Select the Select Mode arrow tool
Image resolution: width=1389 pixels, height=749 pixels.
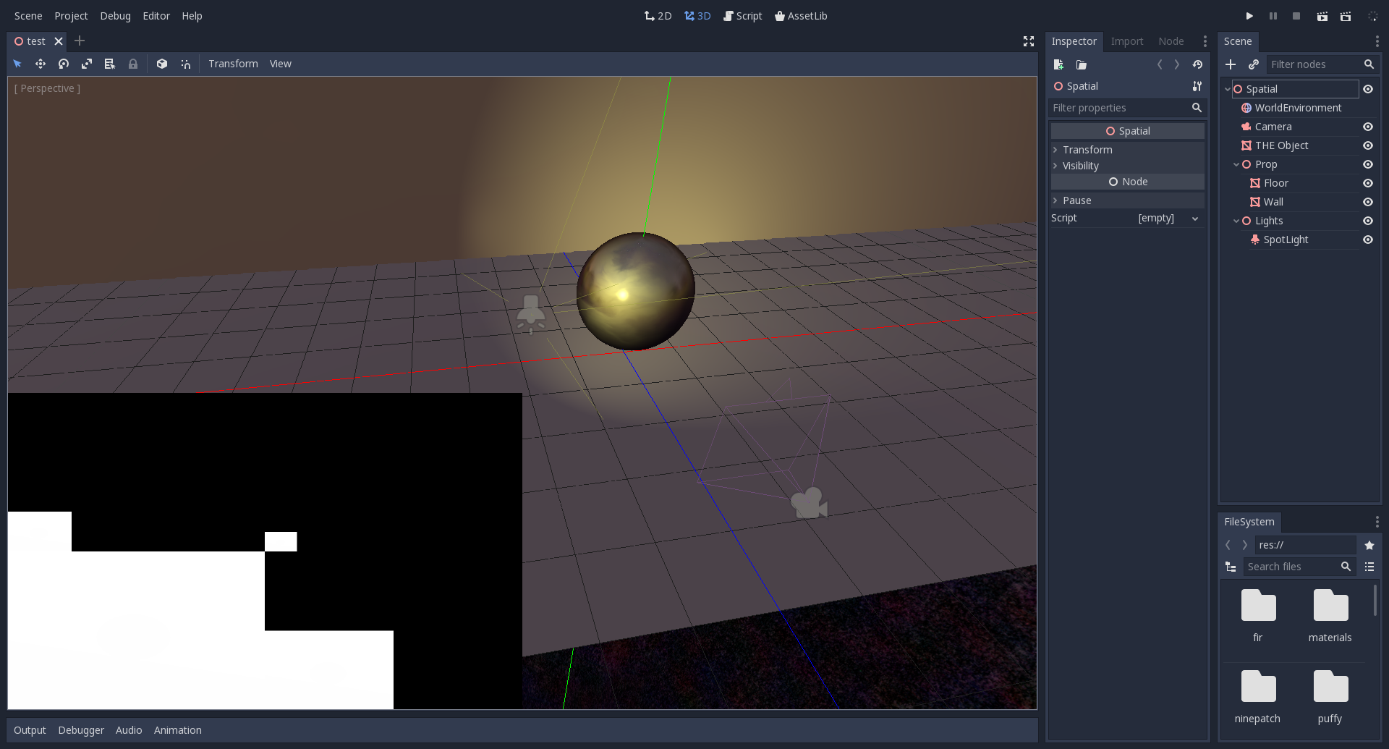(x=17, y=64)
